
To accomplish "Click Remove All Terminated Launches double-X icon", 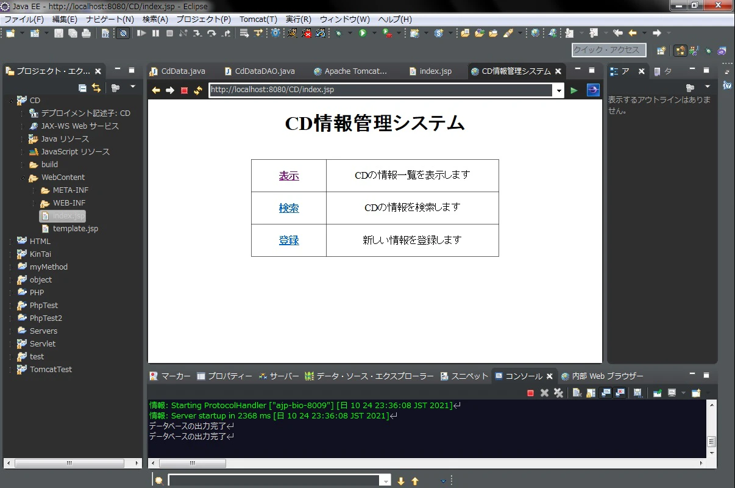I will [x=558, y=393].
